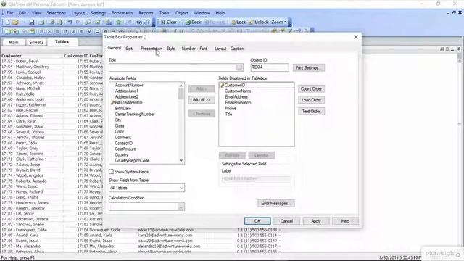Open the Reports menu
The height and width of the screenshot is (261, 464).
click(146, 13)
